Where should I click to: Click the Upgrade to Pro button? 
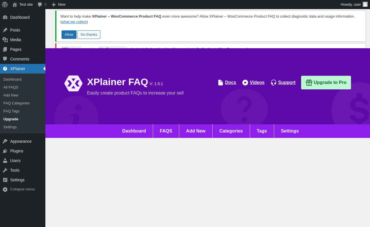pos(326,83)
